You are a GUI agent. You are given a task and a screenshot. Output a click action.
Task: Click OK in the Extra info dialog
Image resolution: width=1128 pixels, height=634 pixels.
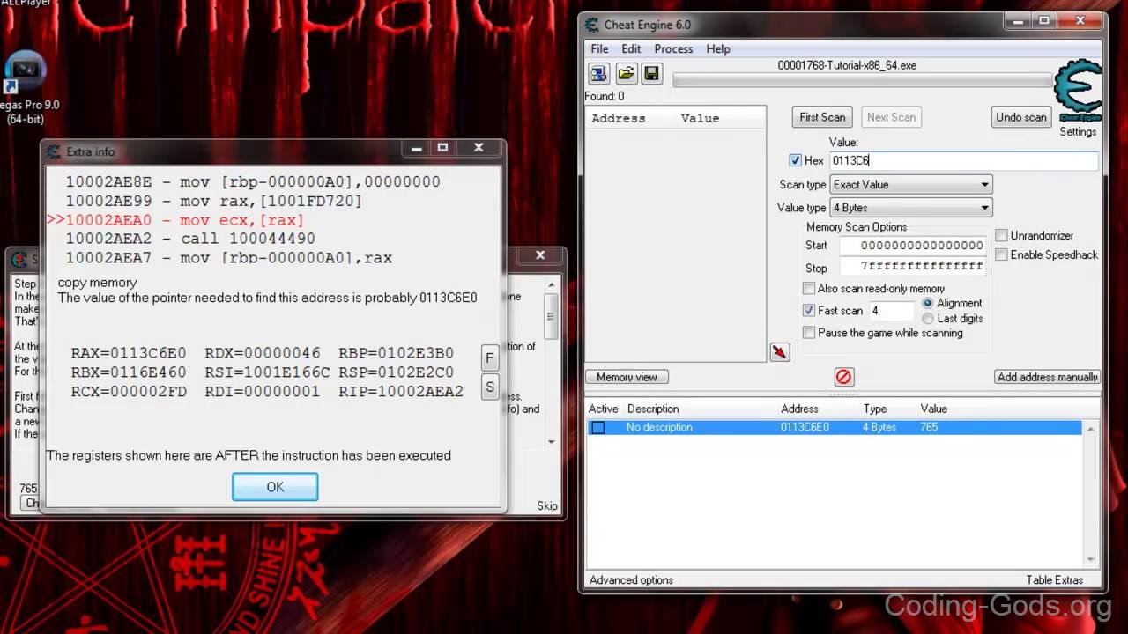tap(275, 487)
